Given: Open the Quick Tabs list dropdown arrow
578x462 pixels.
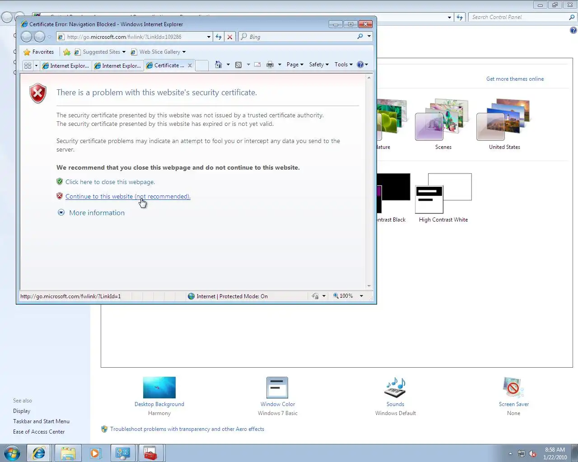Looking at the screenshot, I should (36, 65).
